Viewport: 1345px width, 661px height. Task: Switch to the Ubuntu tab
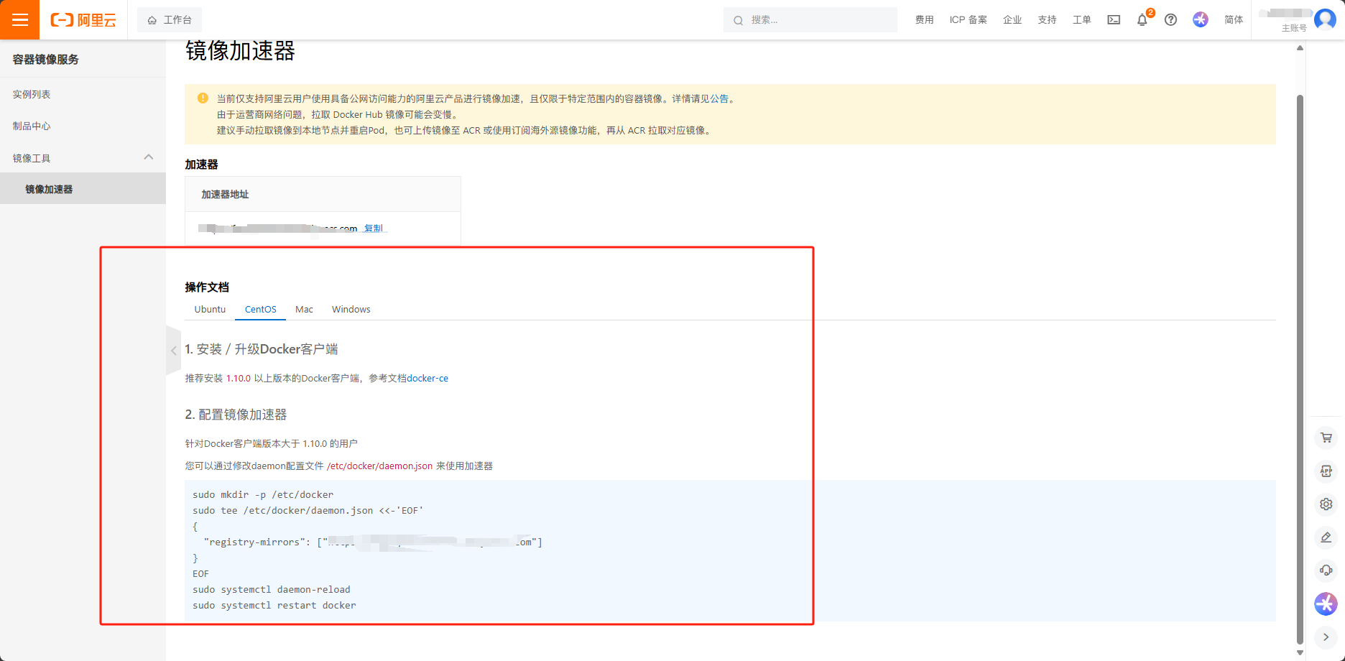pyautogui.click(x=209, y=309)
